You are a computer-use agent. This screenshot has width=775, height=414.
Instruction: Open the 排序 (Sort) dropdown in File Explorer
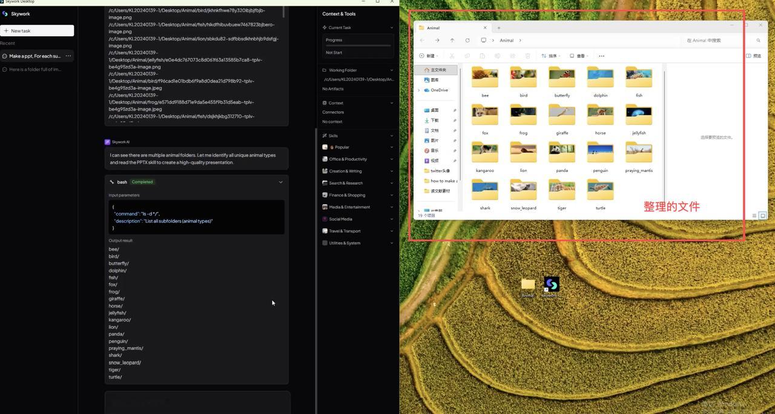click(x=550, y=56)
